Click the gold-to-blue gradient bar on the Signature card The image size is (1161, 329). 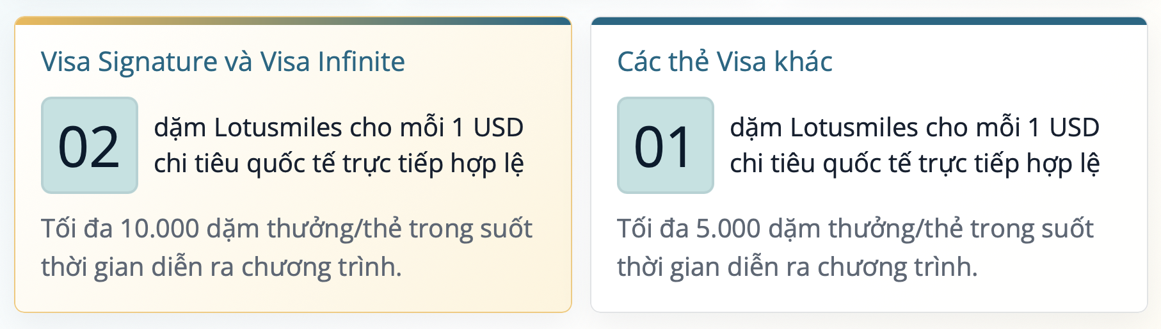click(293, 21)
